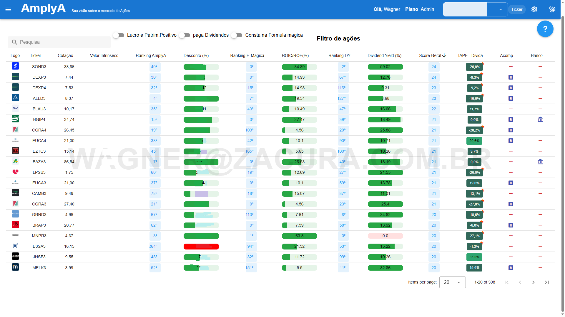Image resolution: width=565 pixels, height=317 pixels.
Task: Sort by ROIC/ROE(%) column header
Action: click(x=295, y=55)
